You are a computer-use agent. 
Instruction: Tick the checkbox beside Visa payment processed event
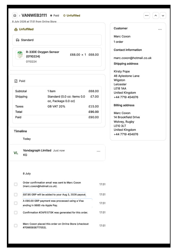coord(16,203)
